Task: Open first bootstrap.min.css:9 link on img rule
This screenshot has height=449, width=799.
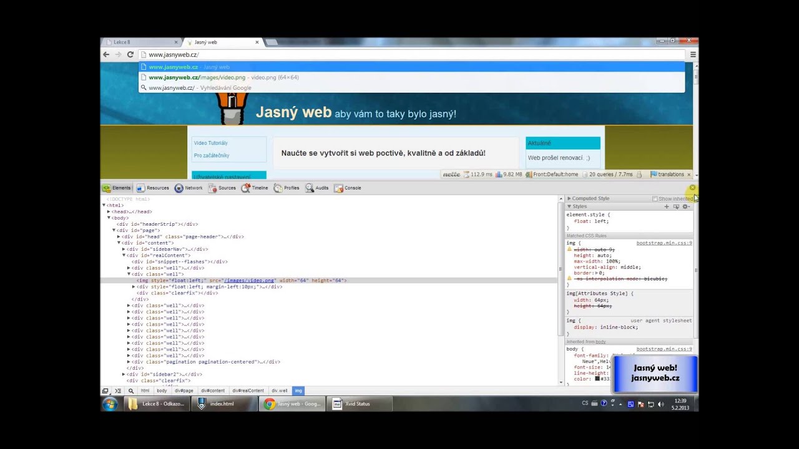Action: [x=664, y=243]
